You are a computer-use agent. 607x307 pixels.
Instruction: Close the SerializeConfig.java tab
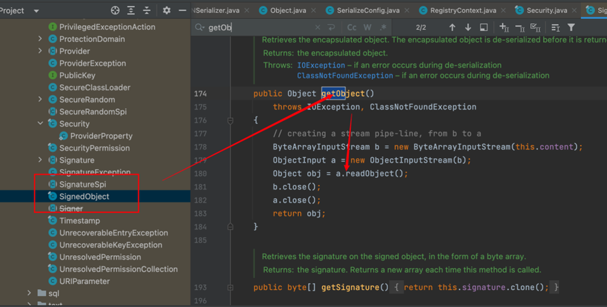tap(407, 11)
